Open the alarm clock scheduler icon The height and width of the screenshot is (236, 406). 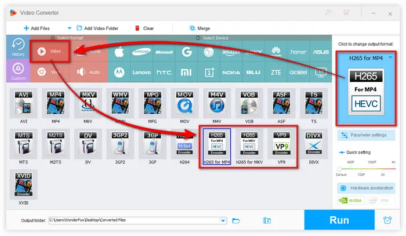coord(387,220)
